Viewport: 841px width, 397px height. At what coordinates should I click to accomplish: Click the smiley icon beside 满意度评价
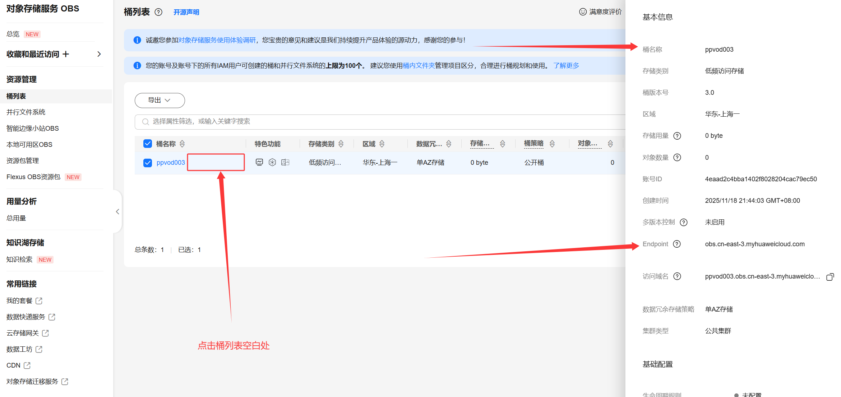(582, 11)
